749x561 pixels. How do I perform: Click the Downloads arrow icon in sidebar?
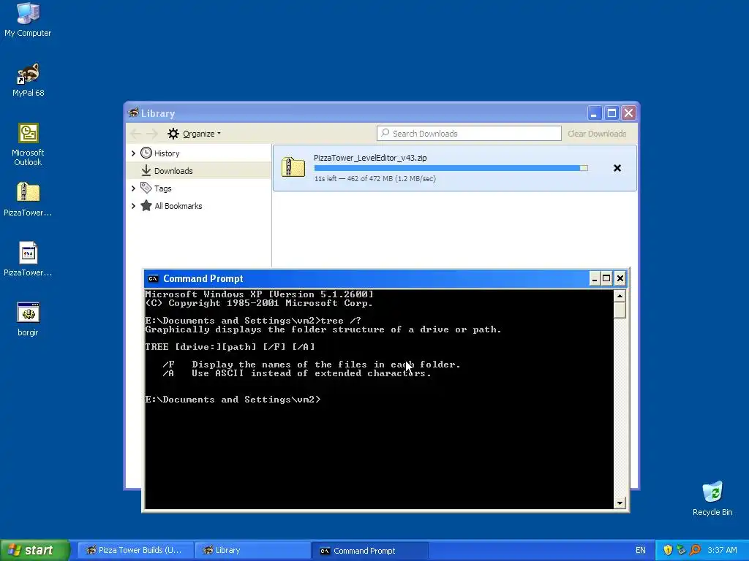tap(146, 170)
